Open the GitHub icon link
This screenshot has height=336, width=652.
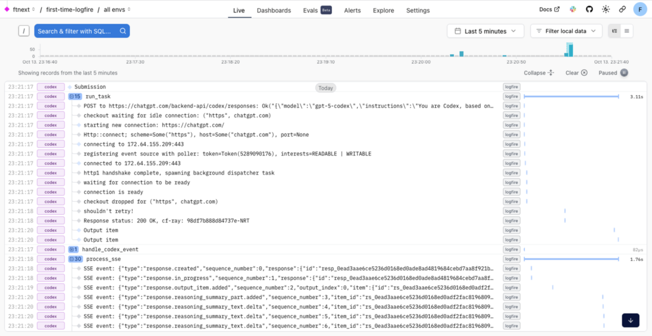coord(589,10)
